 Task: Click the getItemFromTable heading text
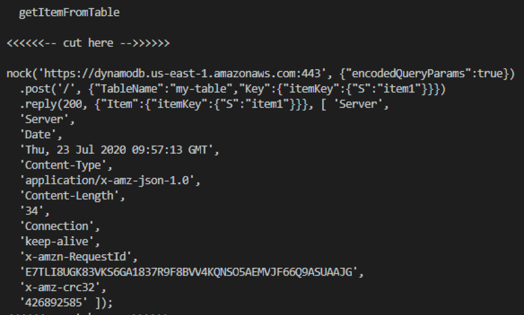pyautogui.click(x=69, y=13)
